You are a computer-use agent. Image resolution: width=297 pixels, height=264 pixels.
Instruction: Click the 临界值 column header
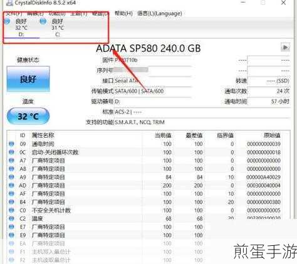(x=225, y=135)
